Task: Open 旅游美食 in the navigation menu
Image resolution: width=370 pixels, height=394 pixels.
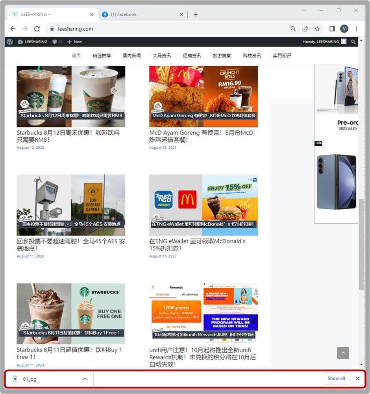Action: [222, 55]
